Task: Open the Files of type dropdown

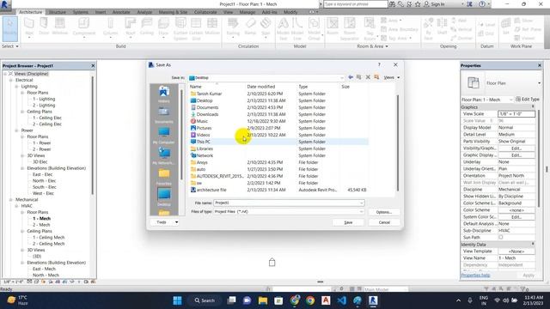Action: (x=361, y=212)
